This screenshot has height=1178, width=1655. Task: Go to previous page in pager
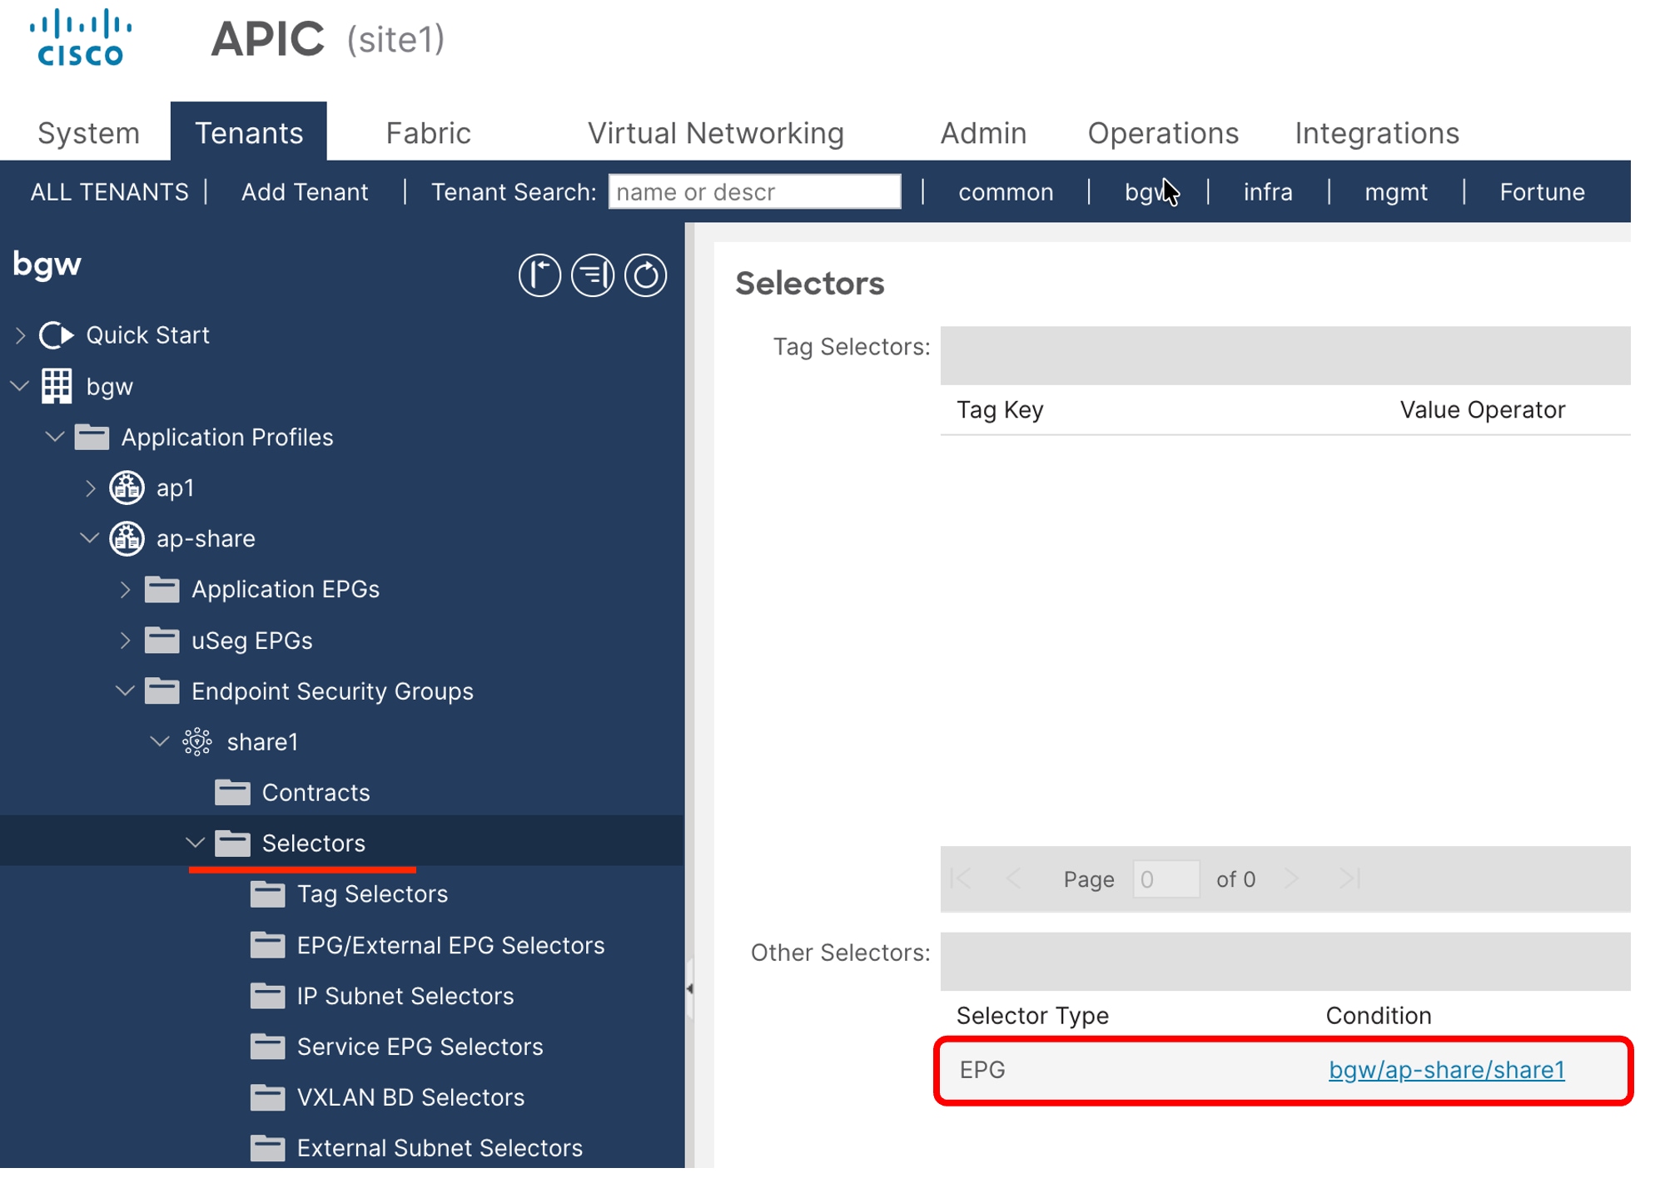[x=1013, y=879]
